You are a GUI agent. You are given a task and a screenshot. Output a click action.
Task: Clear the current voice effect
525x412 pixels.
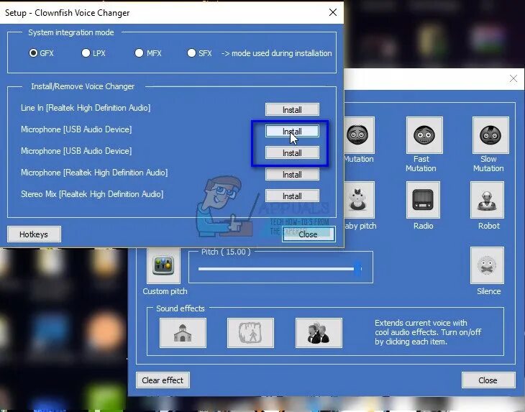point(163,380)
